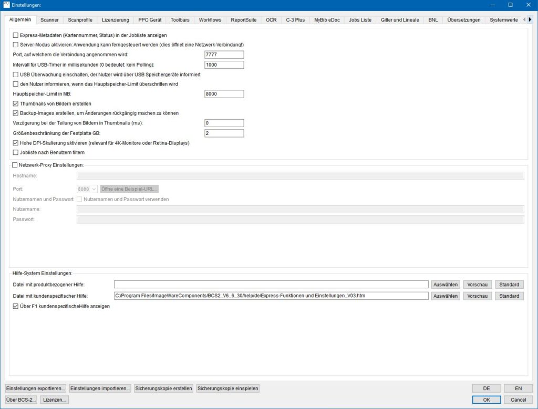Disable Hohe DPI-Skalierung aktivieren

15,143
